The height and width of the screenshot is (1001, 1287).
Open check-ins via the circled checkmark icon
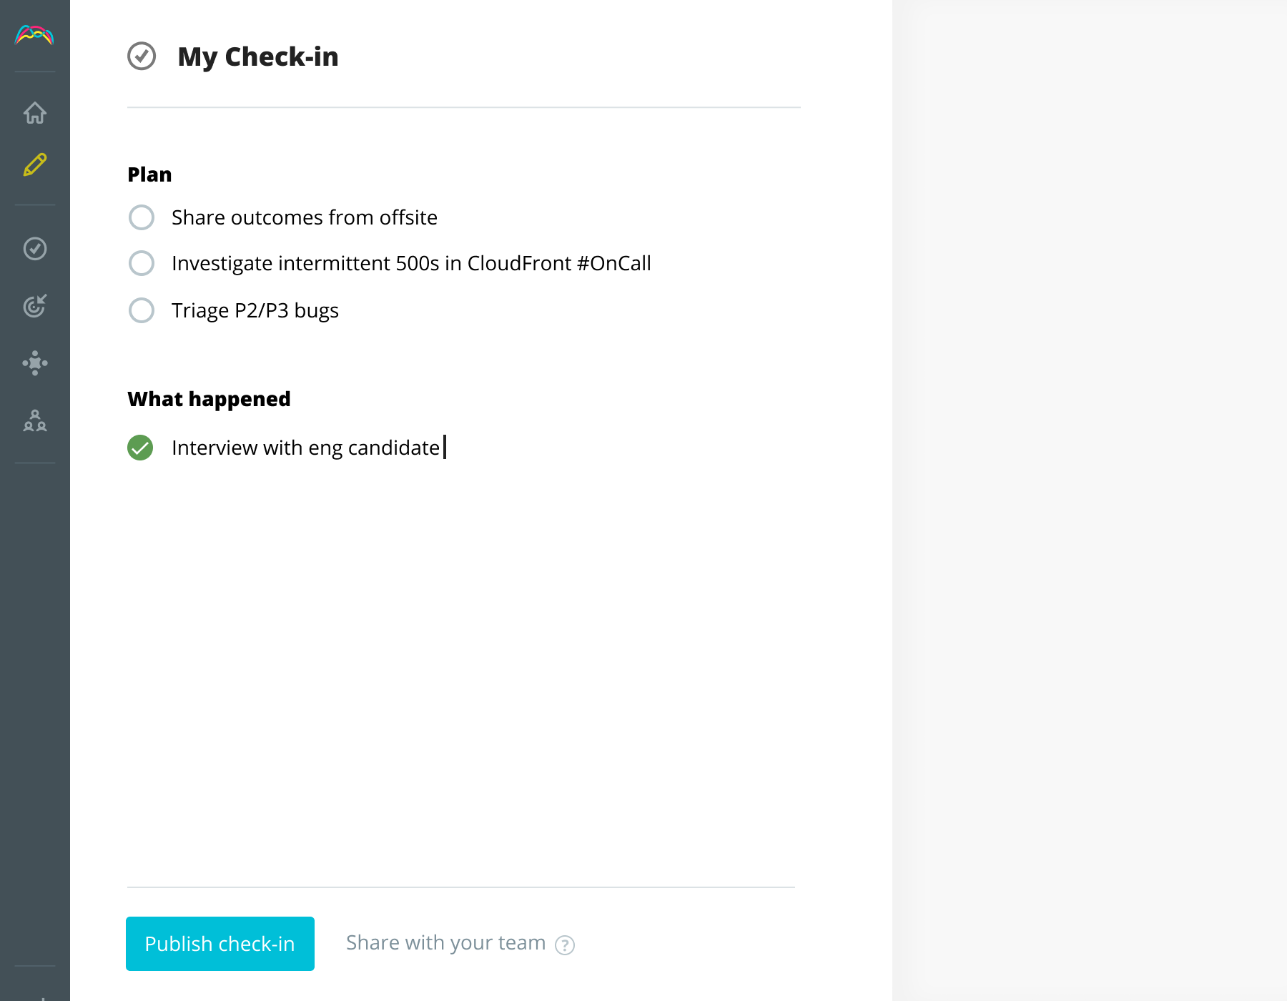(x=34, y=249)
